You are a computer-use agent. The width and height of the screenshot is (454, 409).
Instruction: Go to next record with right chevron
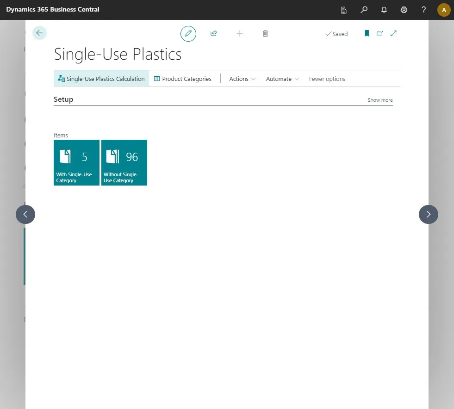click(428, 215)
